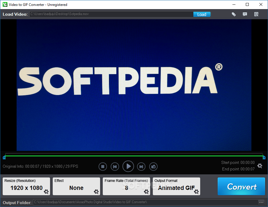Capture snapshot with camera icon
Screen dimensions: 268x207
tap(153, 167)
